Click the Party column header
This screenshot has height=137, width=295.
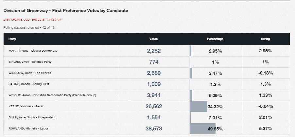[x=12, y=39]
